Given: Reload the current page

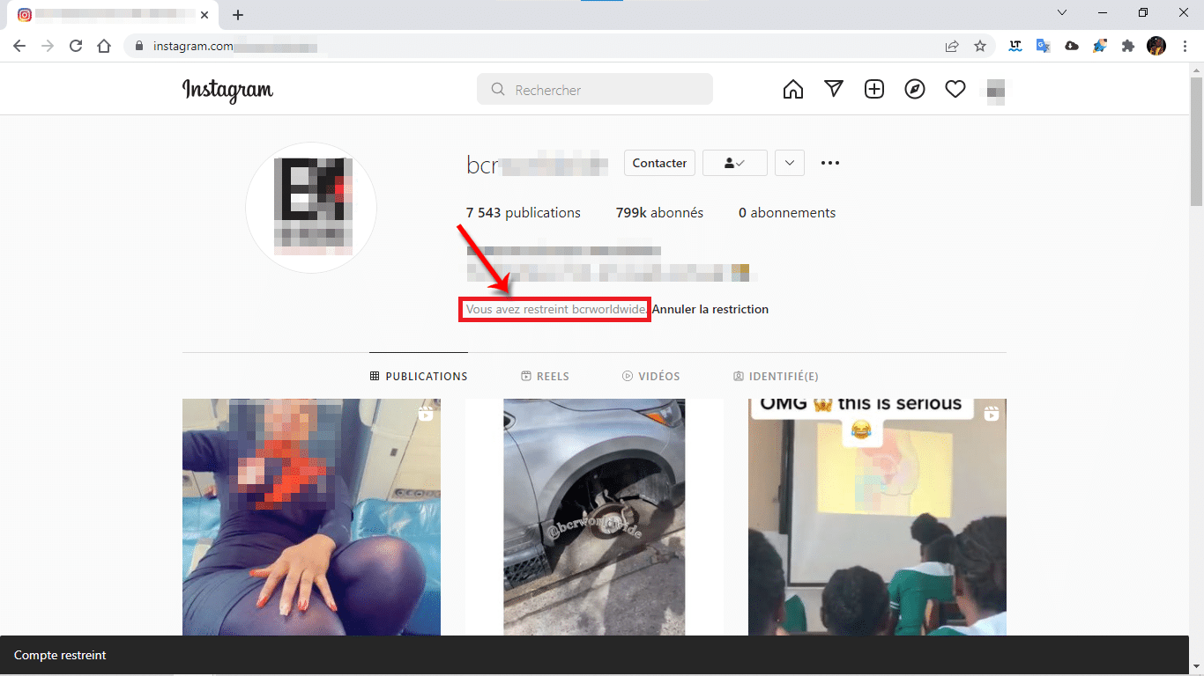Looking at the screenshot, I should tap(76, 46).
